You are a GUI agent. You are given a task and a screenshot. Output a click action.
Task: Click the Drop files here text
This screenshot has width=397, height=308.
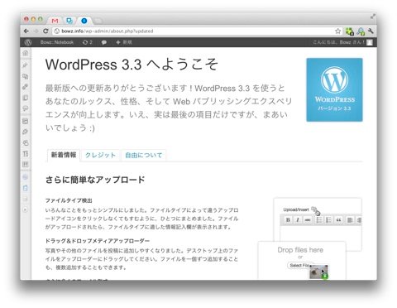(300, 250)
